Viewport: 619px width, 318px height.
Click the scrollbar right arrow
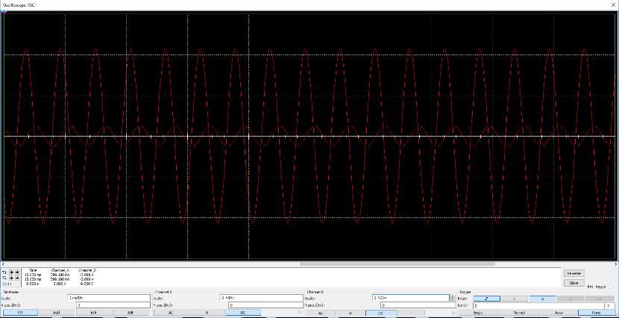(x=615, y=264)
